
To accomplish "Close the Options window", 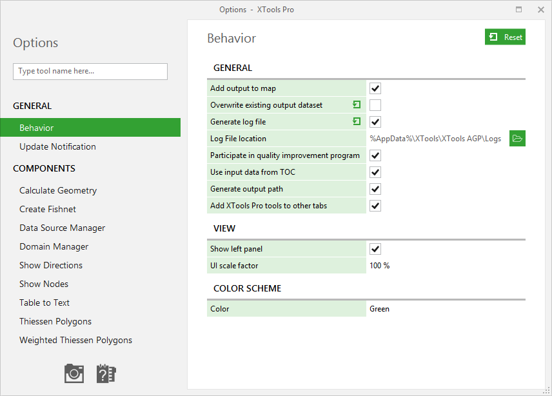I will coord(541,10).
